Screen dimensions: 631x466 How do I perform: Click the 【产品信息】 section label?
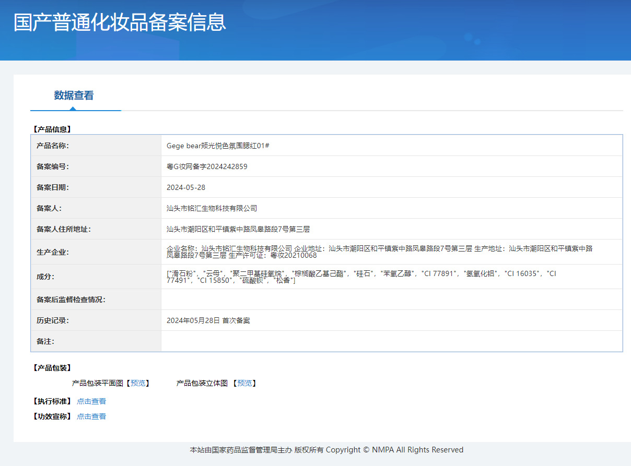coord(51,129)
